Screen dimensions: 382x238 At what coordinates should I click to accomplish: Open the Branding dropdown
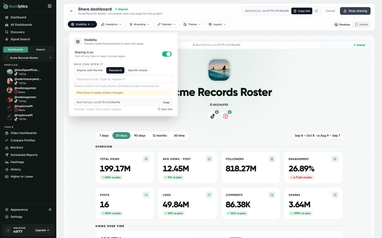click(x=140, y=24)
